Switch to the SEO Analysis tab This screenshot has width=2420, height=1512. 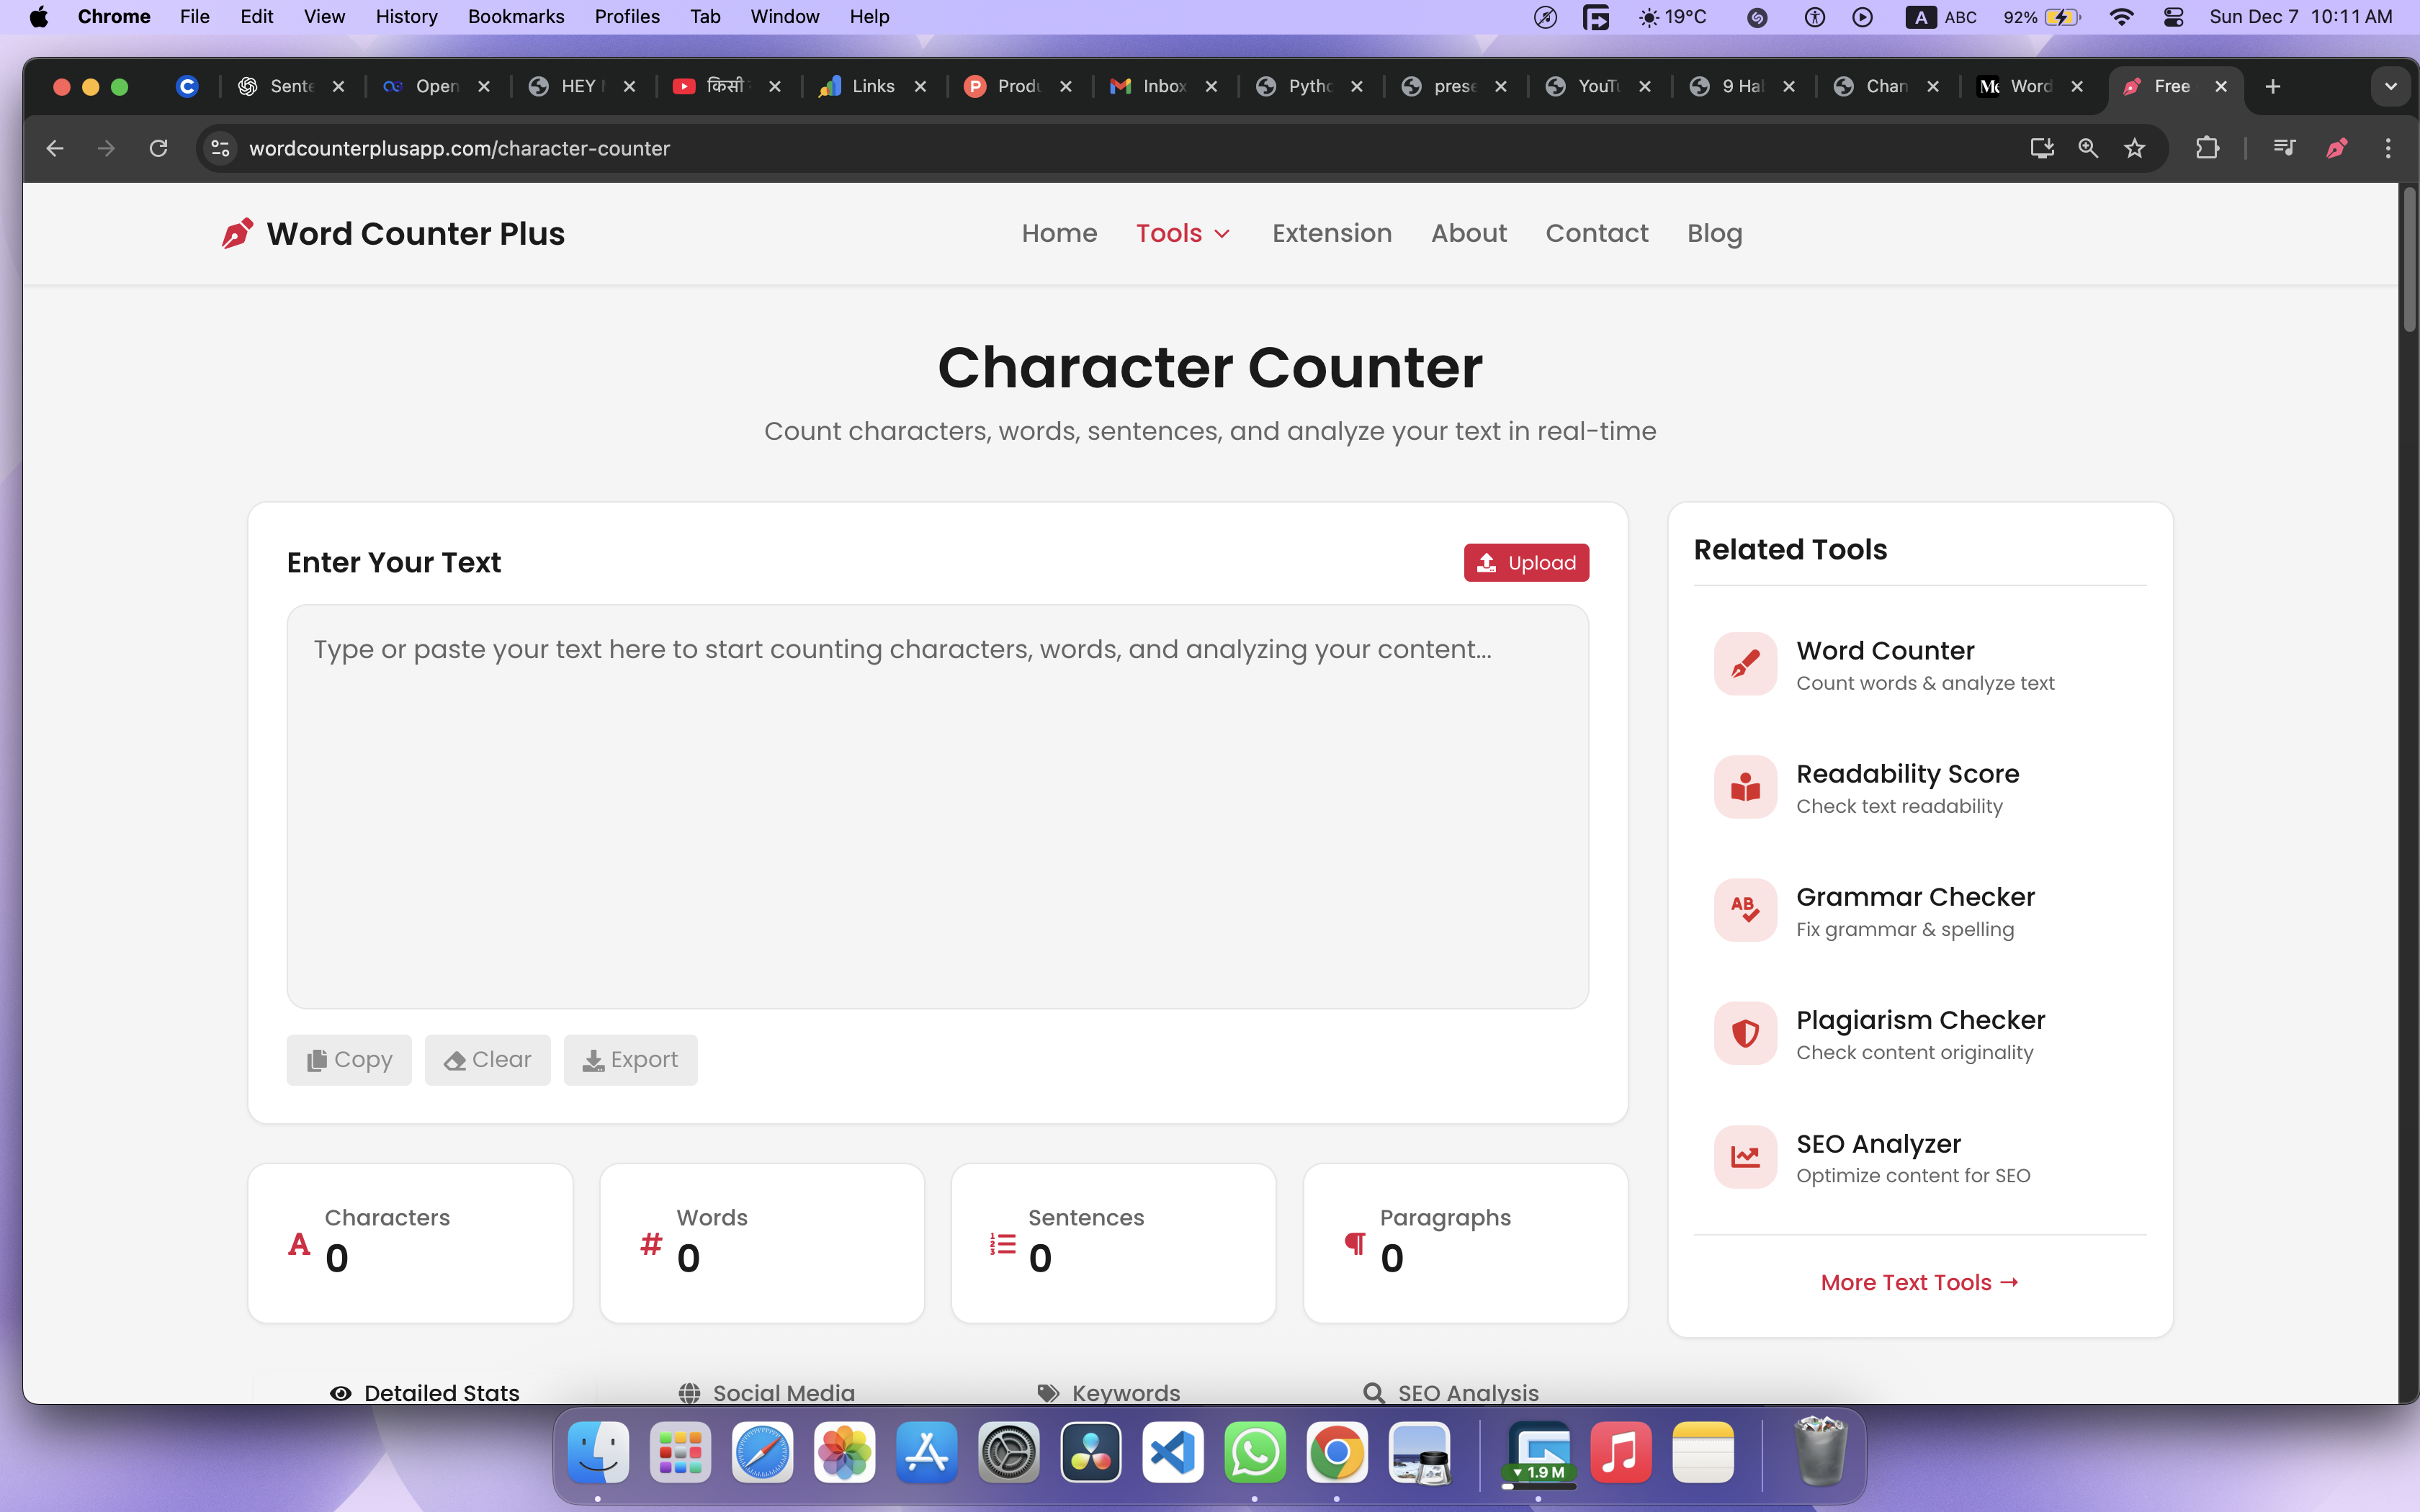(1450, 1392)
